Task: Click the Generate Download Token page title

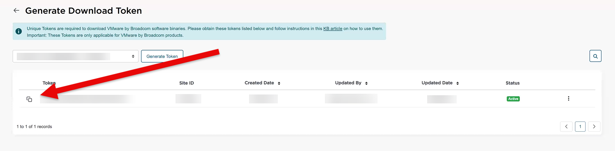Action: point(83,11)
